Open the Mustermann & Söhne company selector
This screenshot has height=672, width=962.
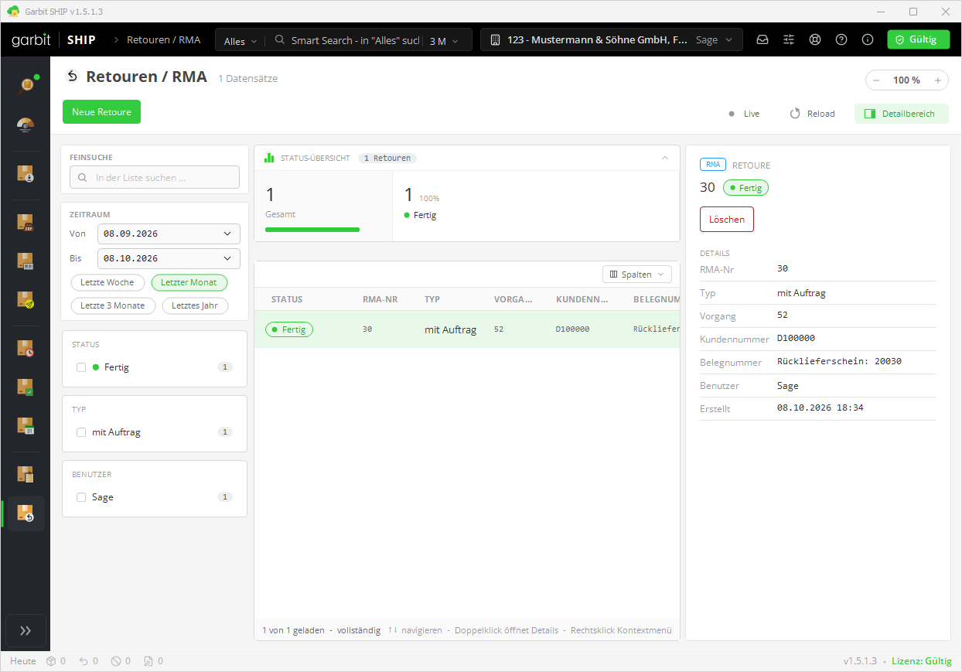[612, 40]
